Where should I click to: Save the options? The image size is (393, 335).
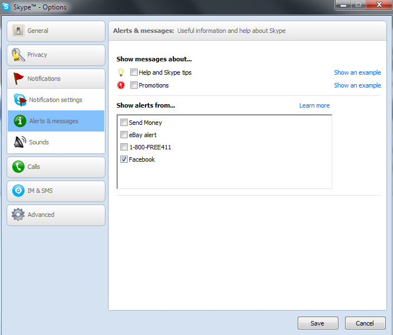pyautogui.click(x=318, y=323)
